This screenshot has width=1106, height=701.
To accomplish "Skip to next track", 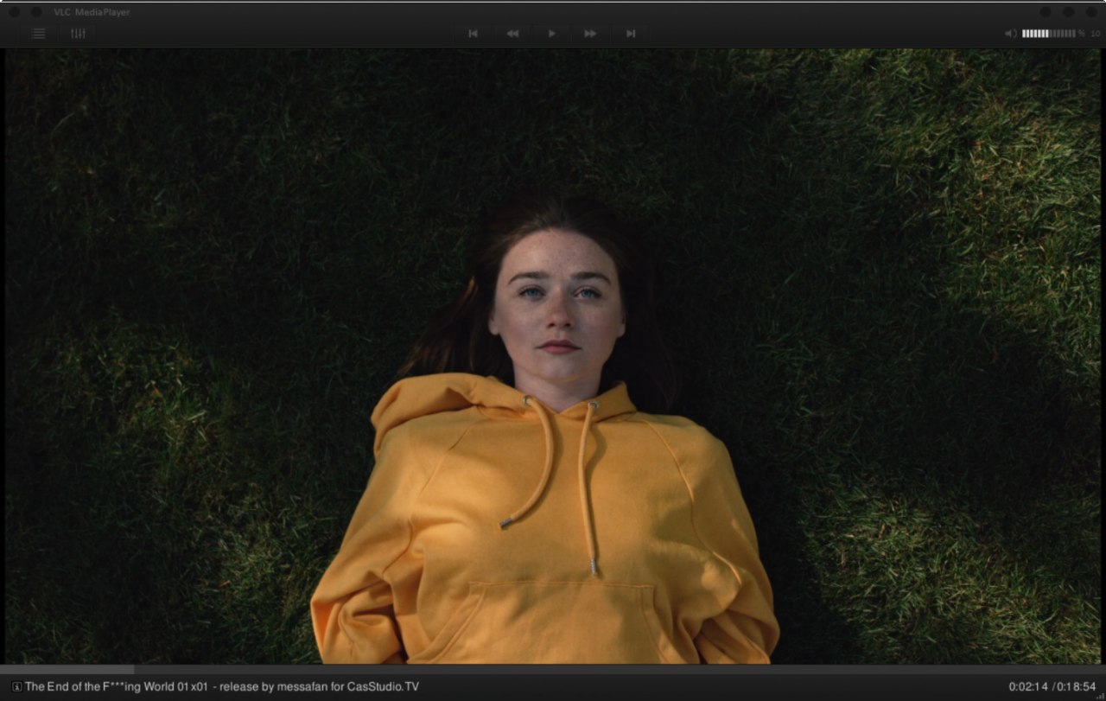I will pos(630,34).
